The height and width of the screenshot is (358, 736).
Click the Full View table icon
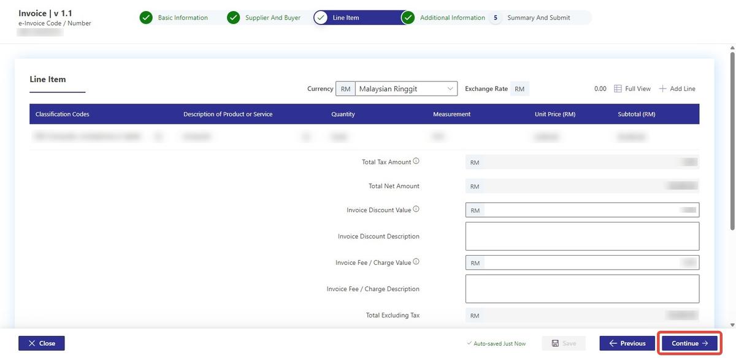(x=618, y=89)
